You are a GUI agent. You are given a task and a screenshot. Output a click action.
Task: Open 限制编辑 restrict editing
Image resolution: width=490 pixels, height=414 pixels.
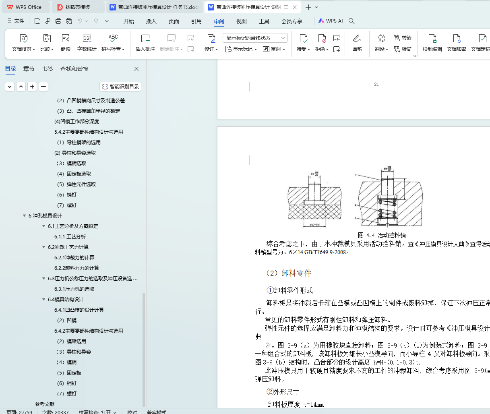[432, 43]
